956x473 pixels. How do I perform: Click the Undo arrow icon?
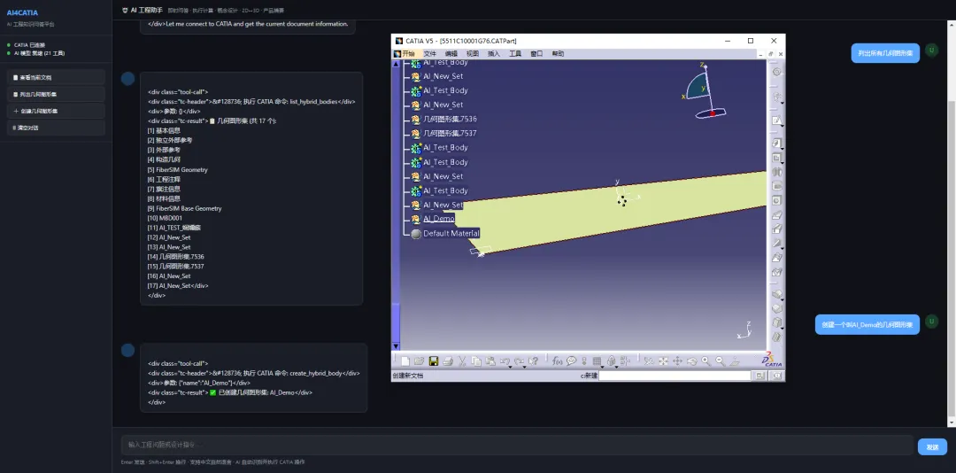tap(505, 361)
